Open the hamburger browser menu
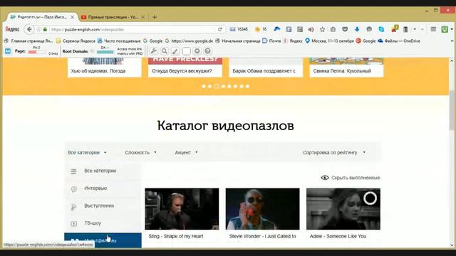The image size is (456, 256). click(433, 29)
